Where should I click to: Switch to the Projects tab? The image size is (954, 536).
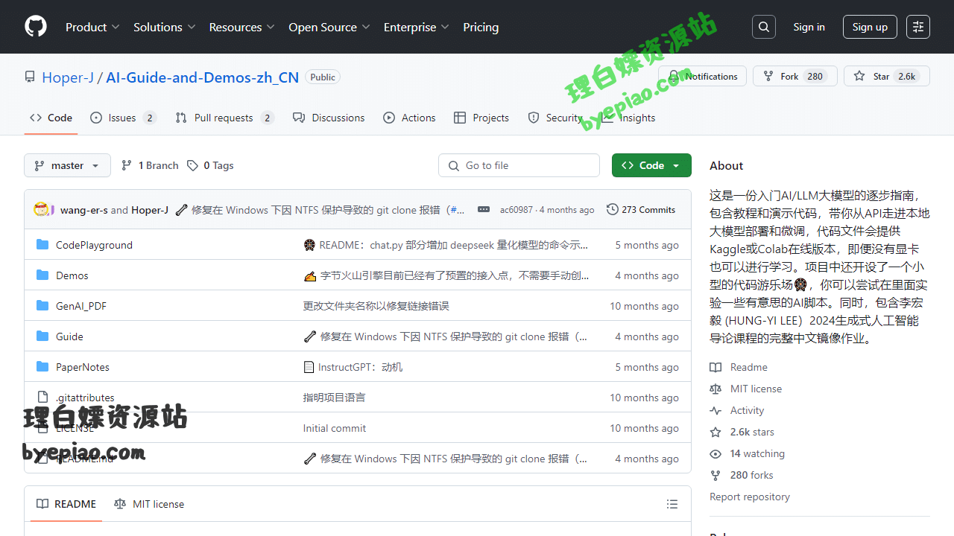click(x=481, y=118)
